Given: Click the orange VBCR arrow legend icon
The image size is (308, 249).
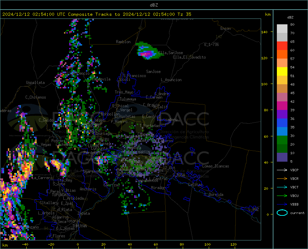Looking at the screenshot, I should point(282,178).
